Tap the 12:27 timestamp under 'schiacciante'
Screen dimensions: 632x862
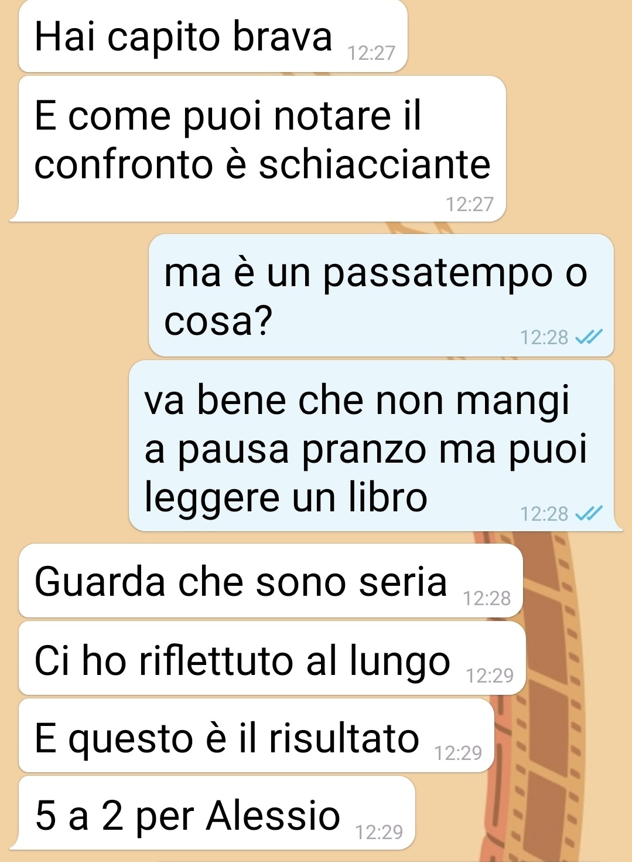470,204
